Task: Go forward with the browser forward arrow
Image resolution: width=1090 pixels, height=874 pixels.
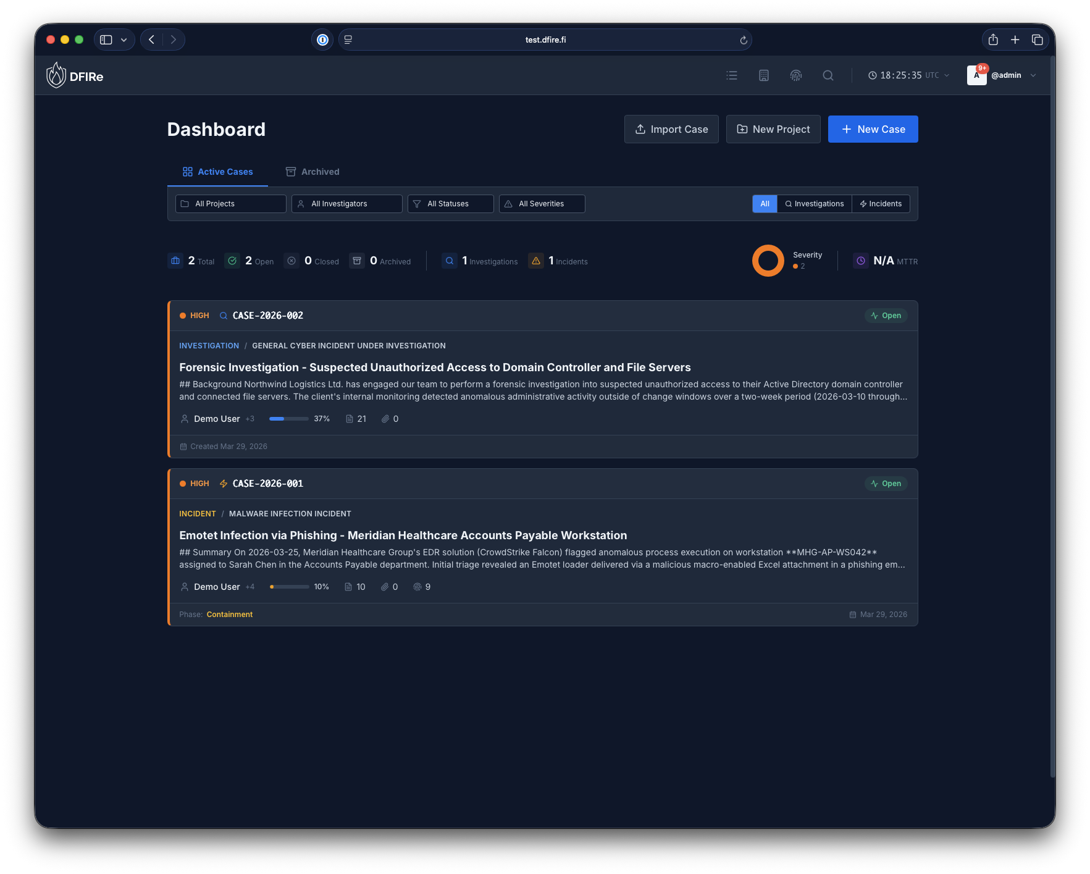Action: tap(174, 40)
